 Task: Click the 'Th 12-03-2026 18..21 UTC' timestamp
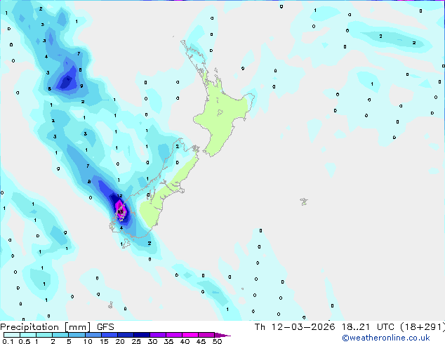tap(324, 327)
